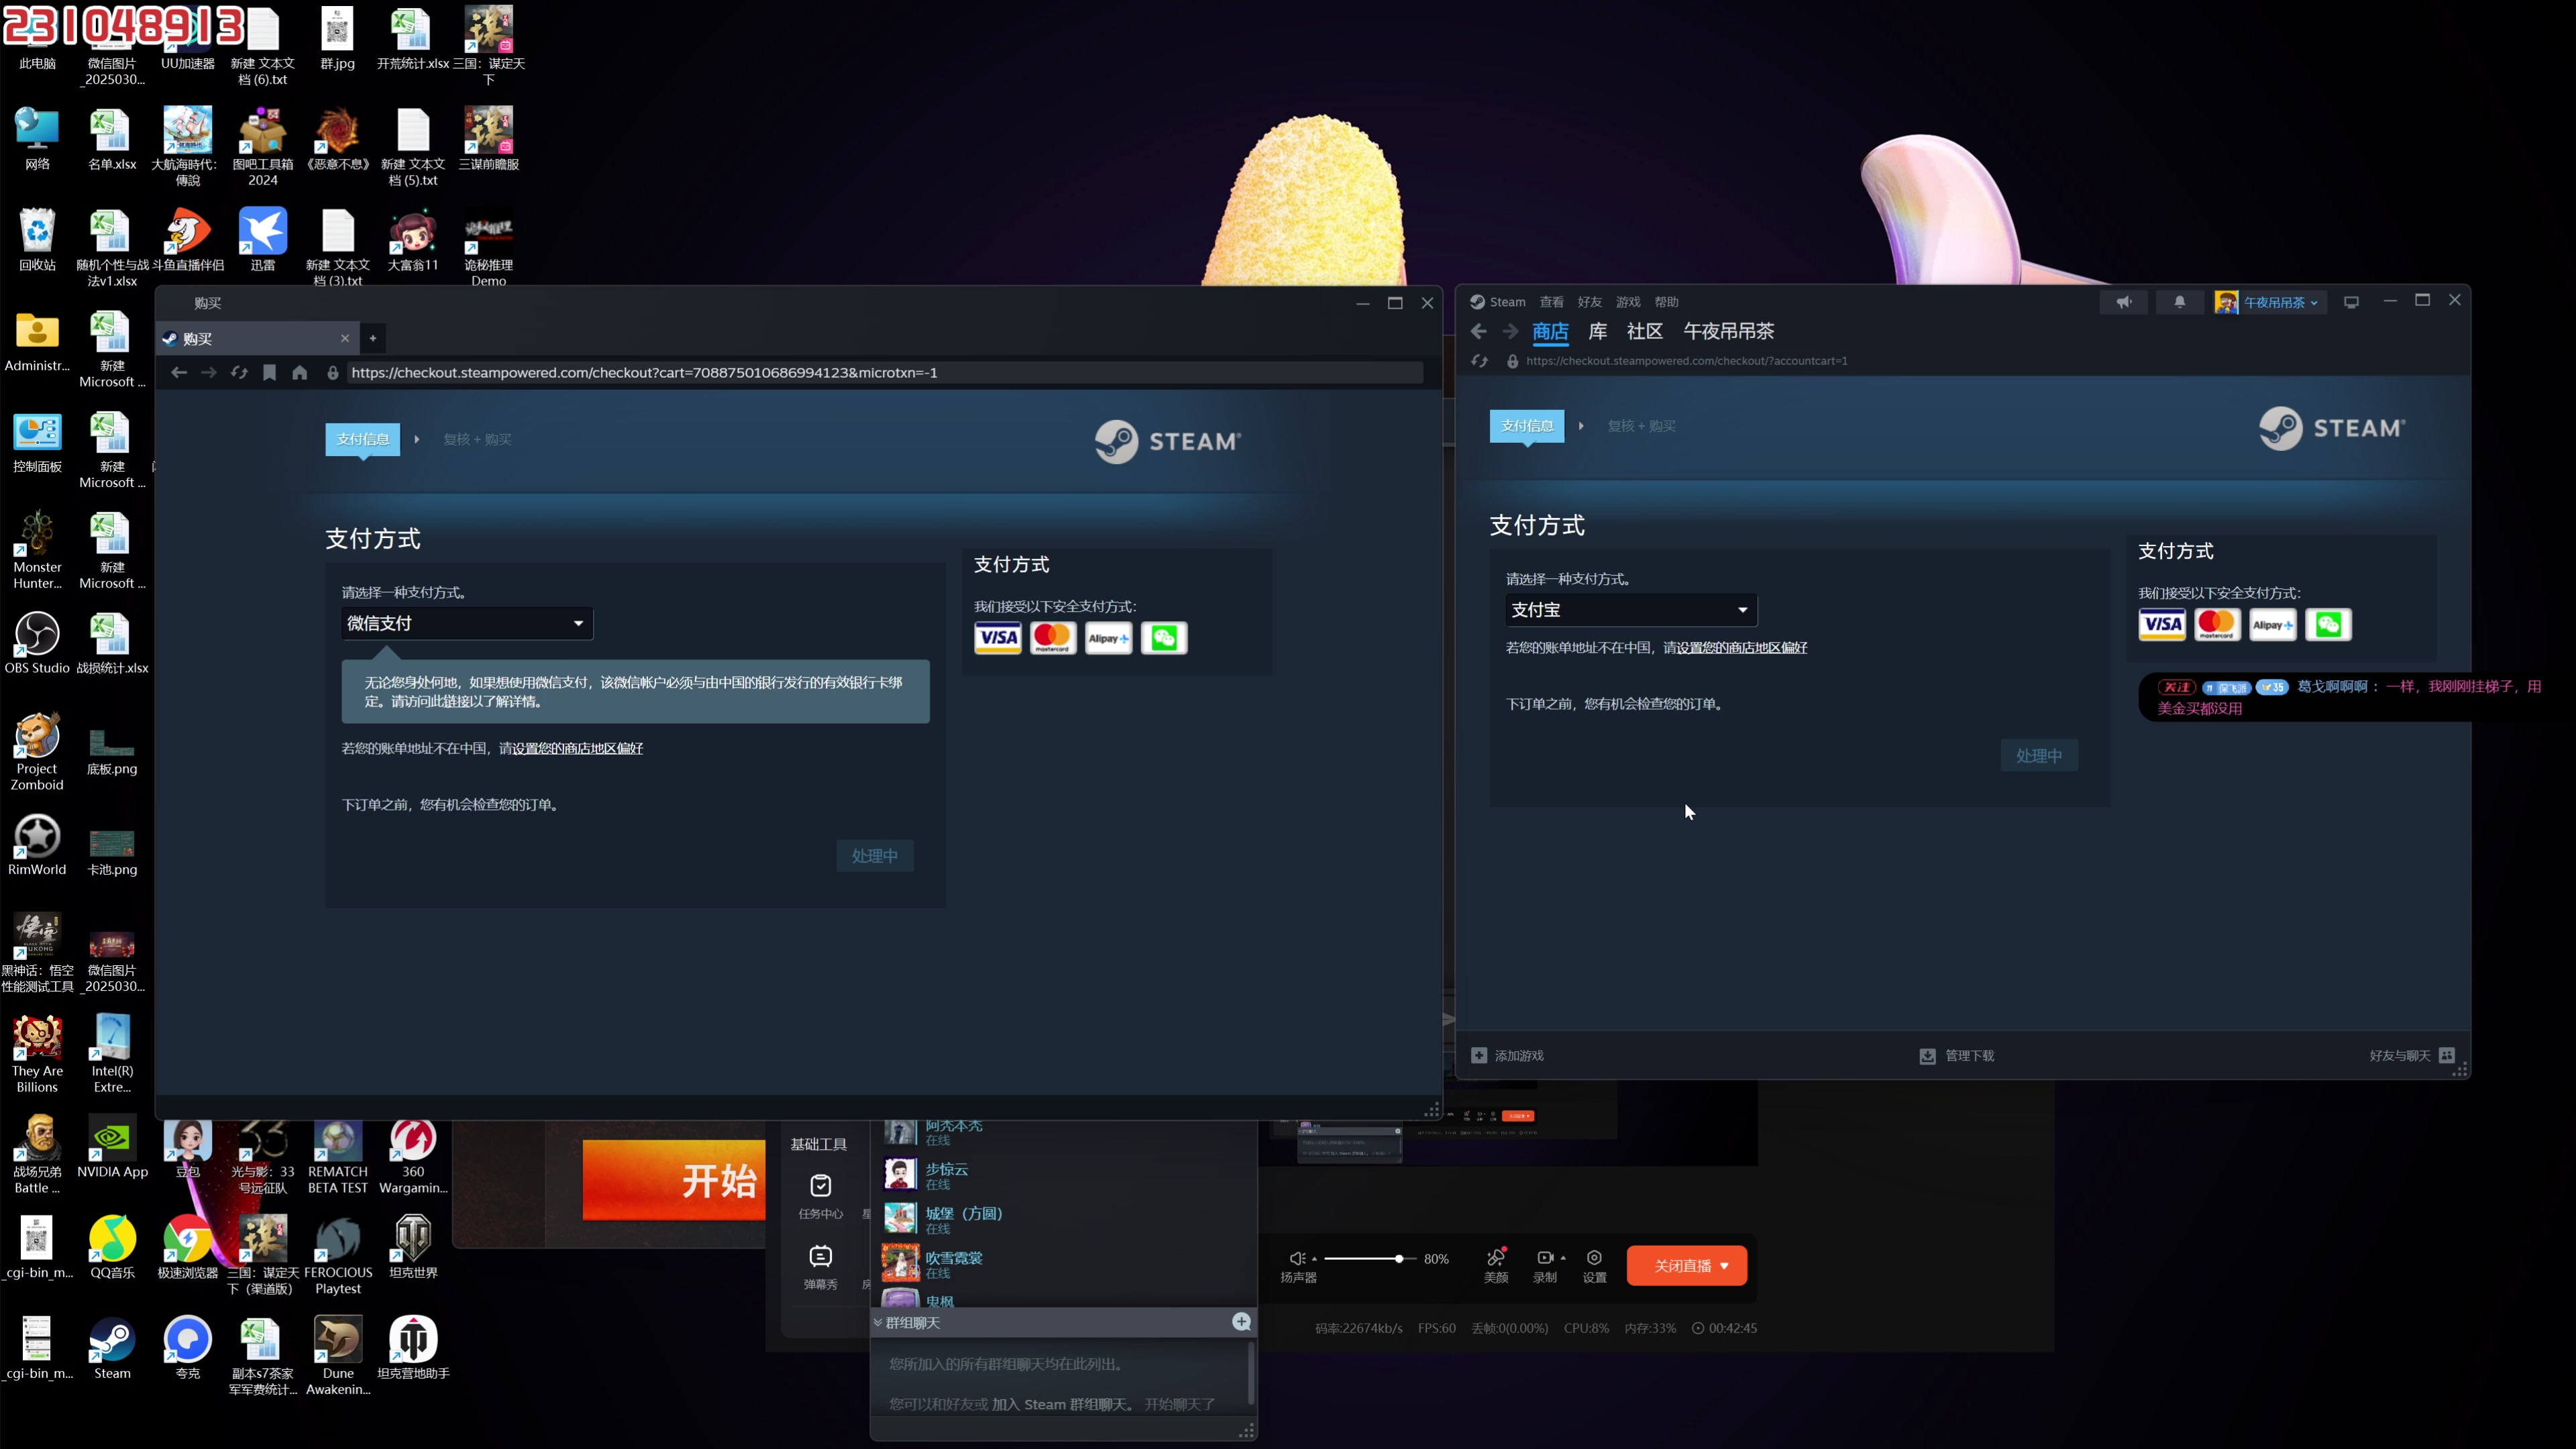Viewport: 2576px width, 1449px height.
Task: Open 美颜 beauty settings
Action: pos(1496,1266)
